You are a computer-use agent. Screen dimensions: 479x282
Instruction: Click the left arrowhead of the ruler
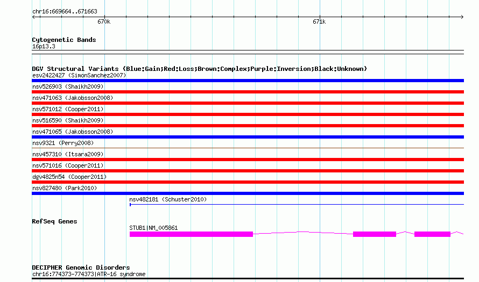33,17
